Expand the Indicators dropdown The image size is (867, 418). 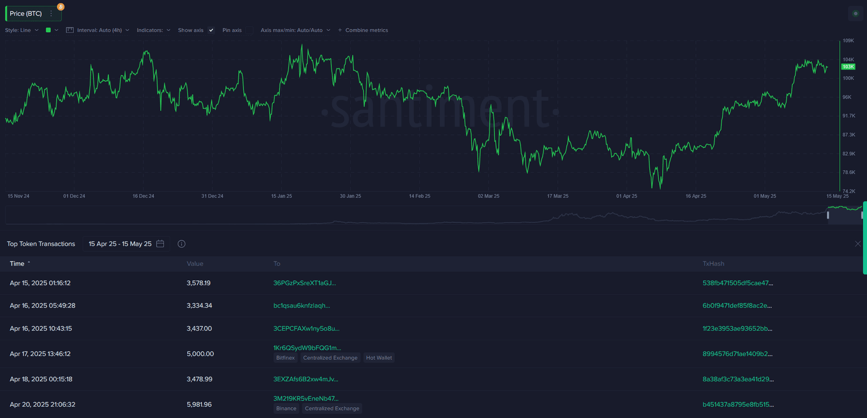[153, 30]
